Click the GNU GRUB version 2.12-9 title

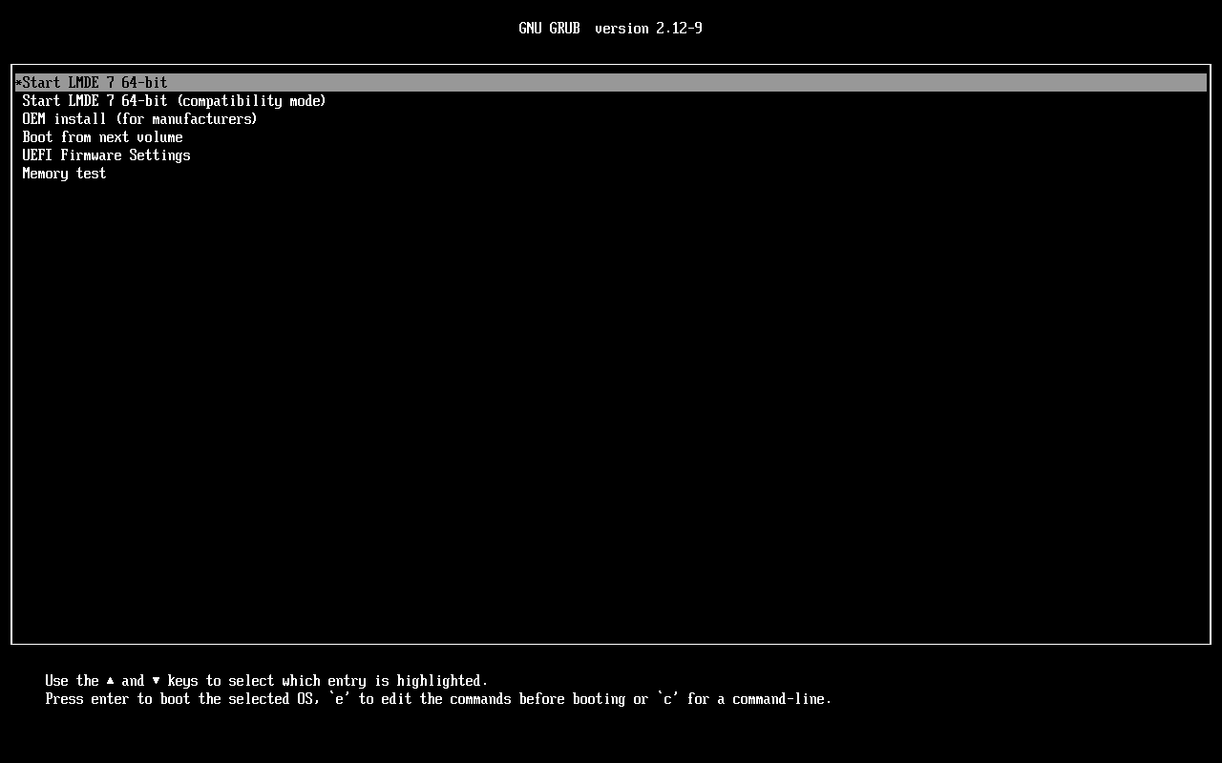pos(610,28)
